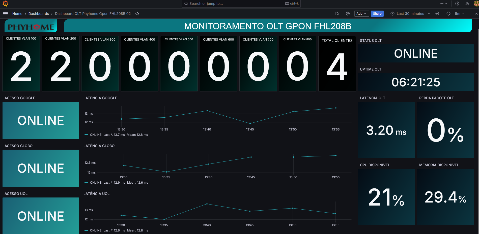Expand the Add dropdown
479x234 pixels.
coord(361,14)
